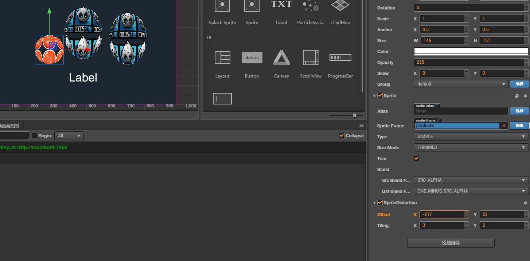The height and width of the screenshot is (261, 530).
Task: Click the Rotation value field
Action: pyautogui.click(x=471, y=8)
